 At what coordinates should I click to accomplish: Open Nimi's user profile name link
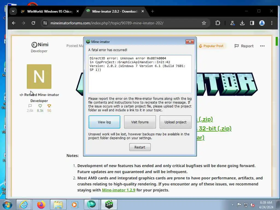43,45
